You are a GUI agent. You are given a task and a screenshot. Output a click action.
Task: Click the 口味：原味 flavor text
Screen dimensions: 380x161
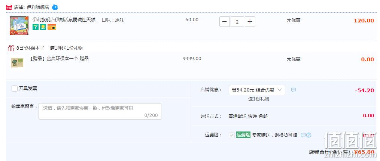pyautogui.click(x=113, y=20)
